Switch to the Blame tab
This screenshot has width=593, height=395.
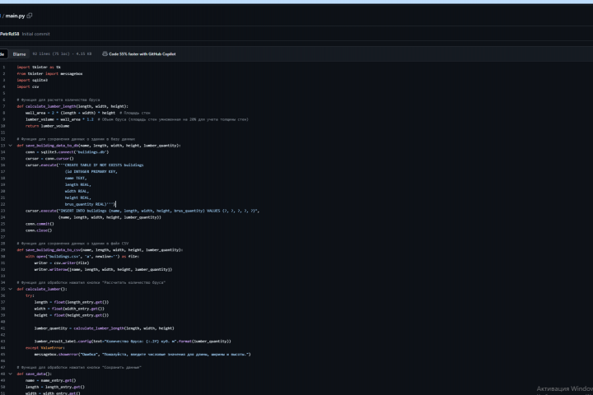tap(19, 53)
